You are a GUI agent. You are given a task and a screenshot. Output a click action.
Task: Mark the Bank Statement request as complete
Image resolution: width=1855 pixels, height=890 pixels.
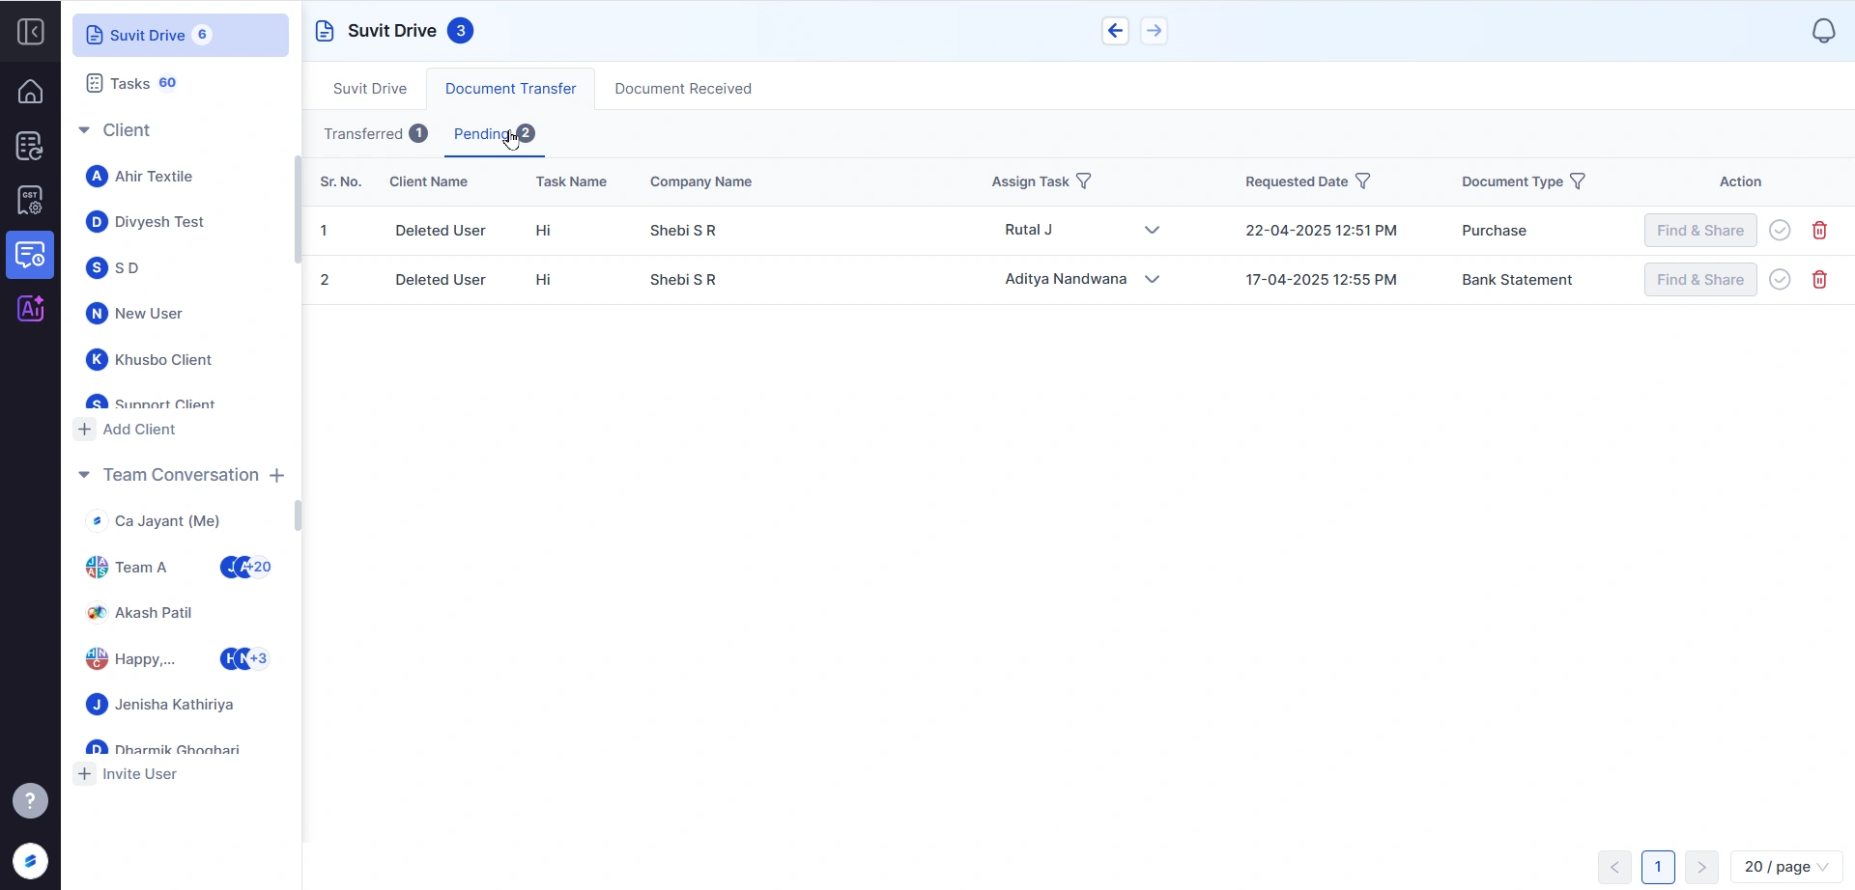[1780, 280]
